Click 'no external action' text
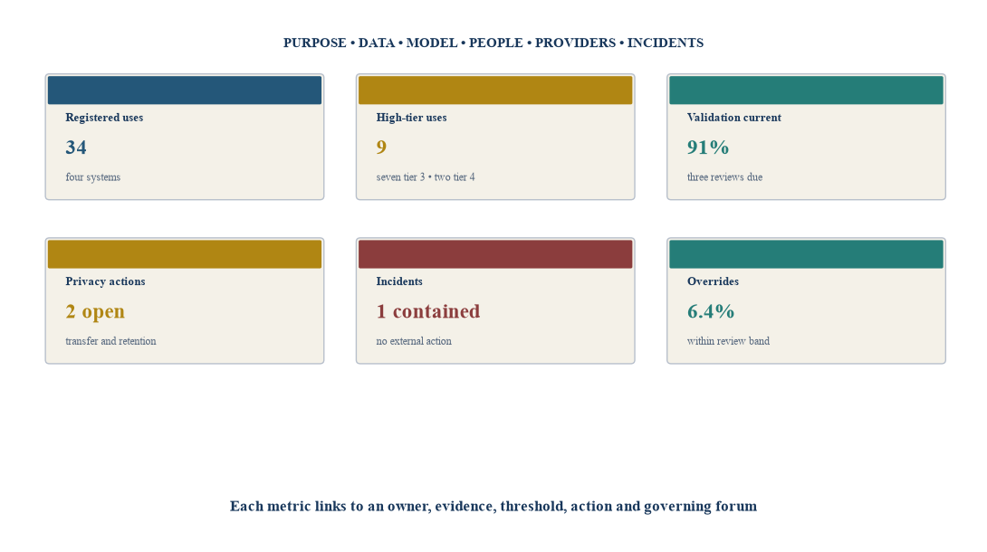Viewport: 987px width, 552px height. click(414, 341)
